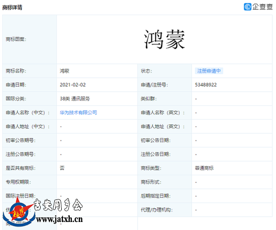The image size is (276, 230).
Task: Click the 企查查 logo icon
Action: click(247, 7)
